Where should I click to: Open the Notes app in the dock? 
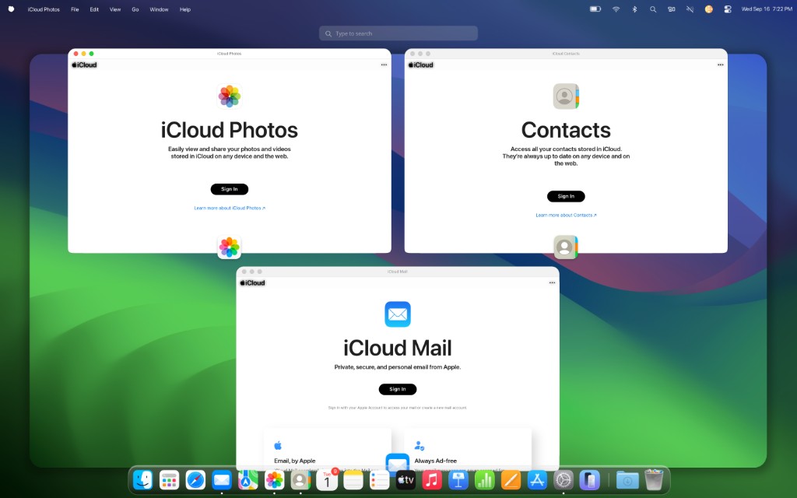[353, 479]
